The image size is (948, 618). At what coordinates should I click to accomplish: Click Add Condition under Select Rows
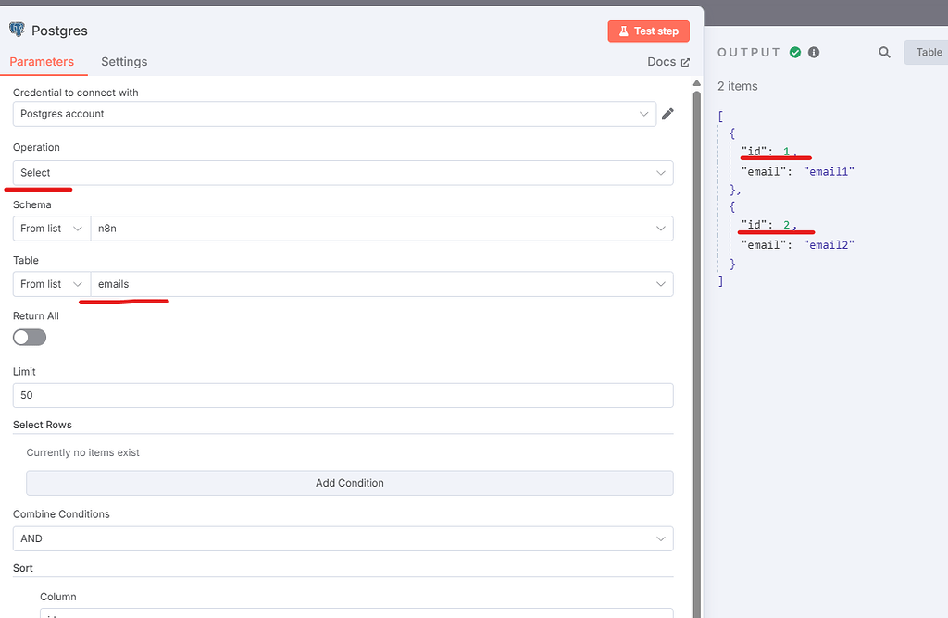(349, 482)
